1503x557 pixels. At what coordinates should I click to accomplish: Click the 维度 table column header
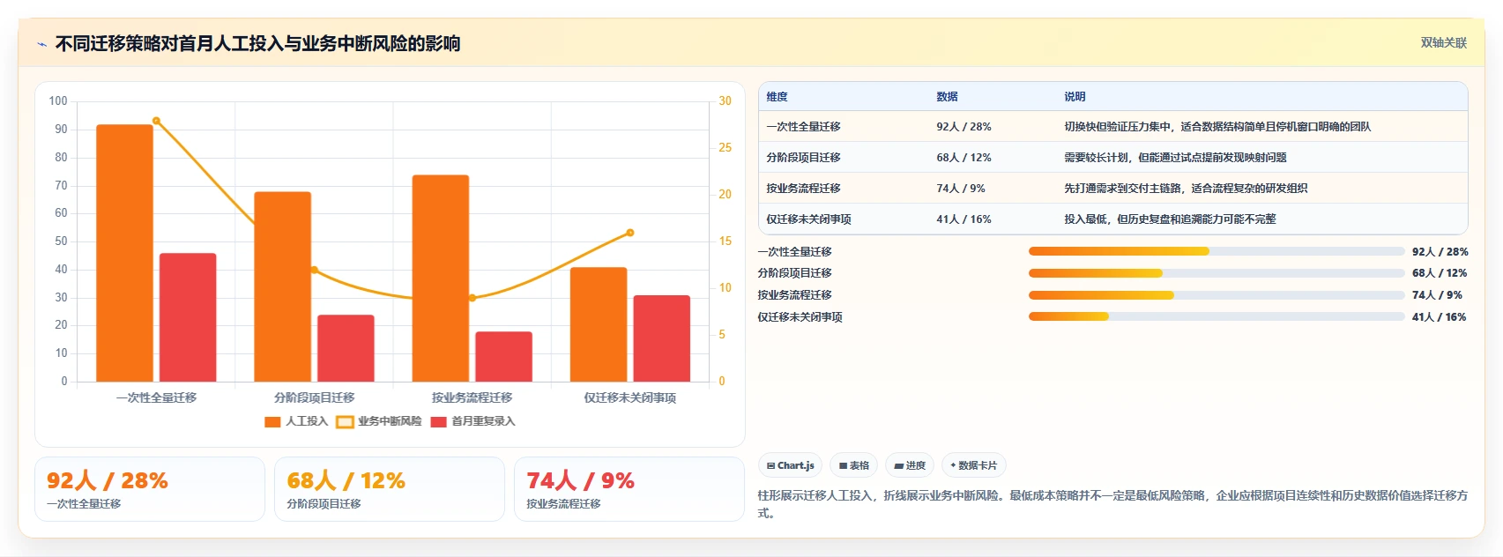coord(777,97)
